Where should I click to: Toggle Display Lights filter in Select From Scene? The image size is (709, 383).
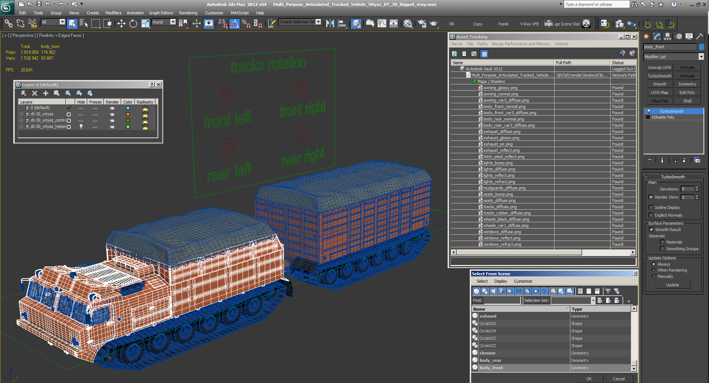(493, 291)
